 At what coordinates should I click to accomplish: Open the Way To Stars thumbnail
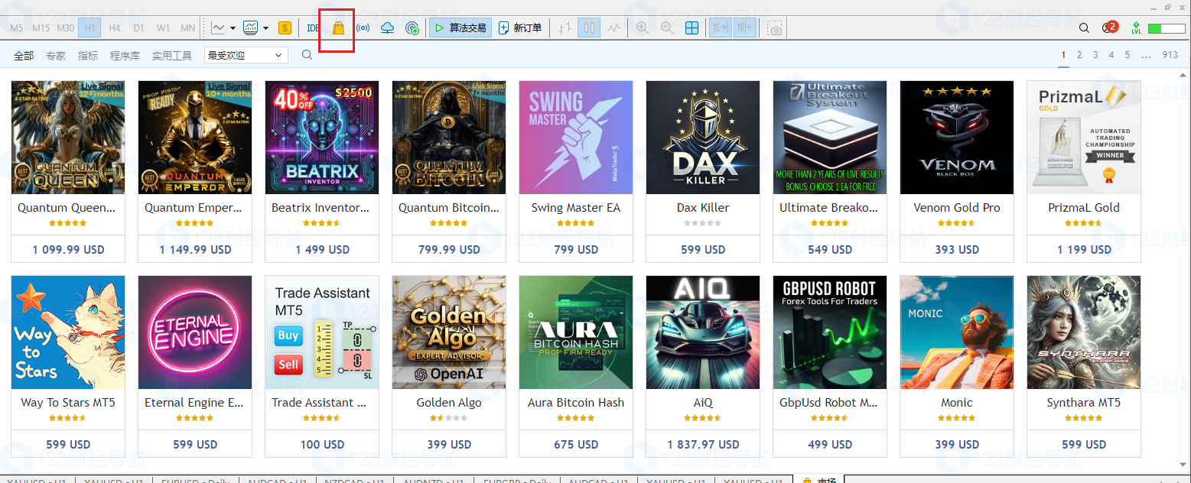coord(68,332)
